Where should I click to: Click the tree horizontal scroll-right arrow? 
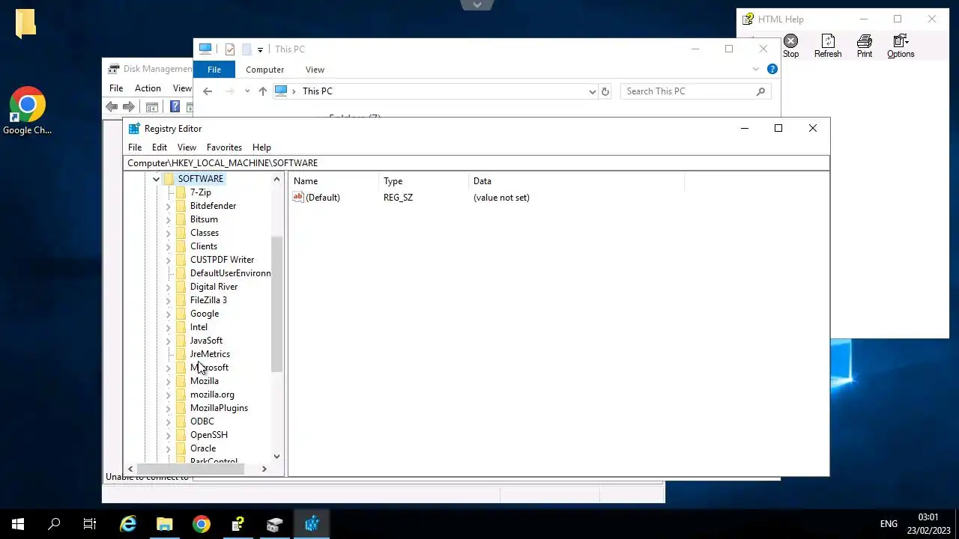pos(264,469)
